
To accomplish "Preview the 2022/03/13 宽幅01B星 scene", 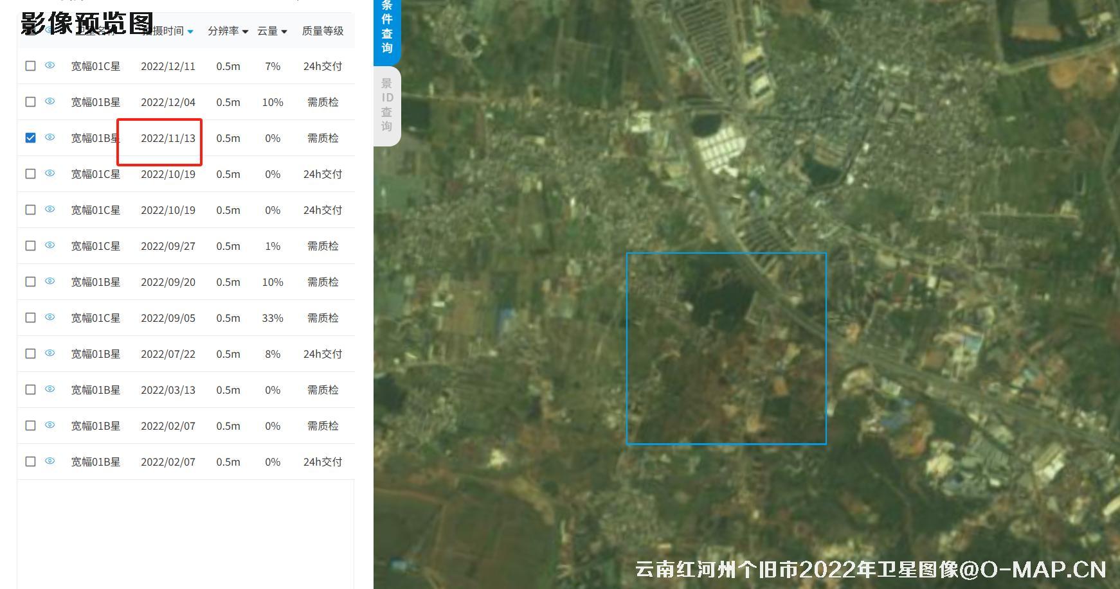I will pos(50,389).
